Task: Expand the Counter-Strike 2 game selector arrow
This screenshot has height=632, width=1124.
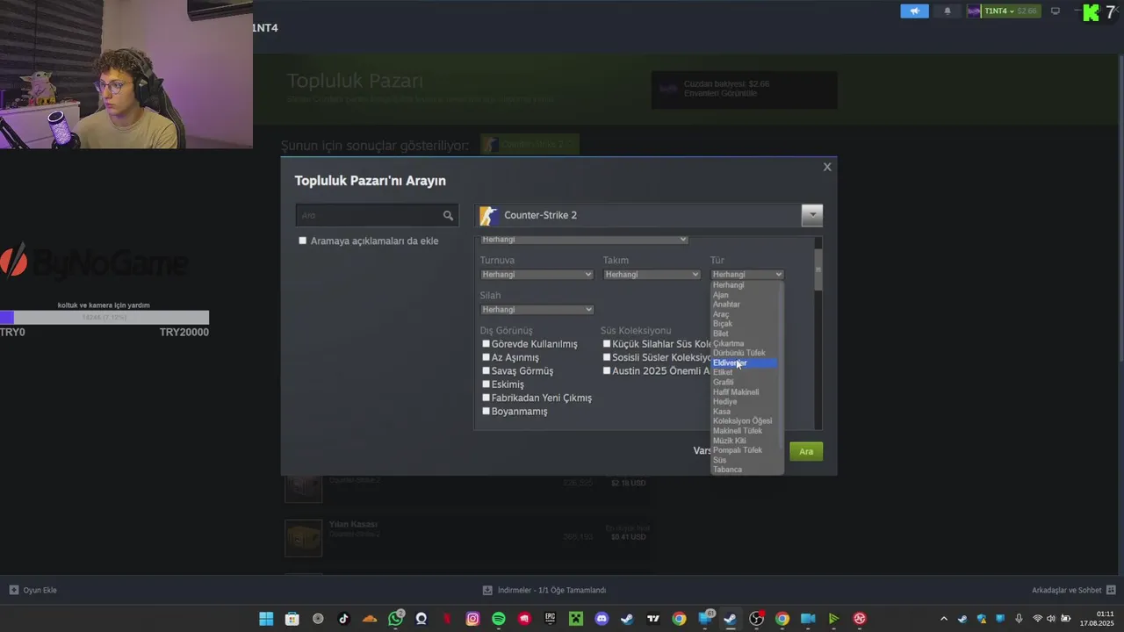Action: pyautogui.click(x=812, y=215)
